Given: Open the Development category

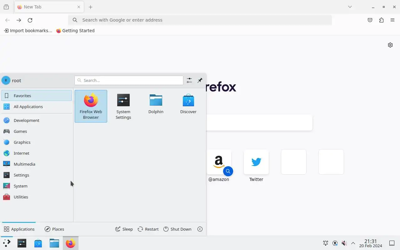Looking at the screenshot, I should pyautogui.click(x=37, y=120).
